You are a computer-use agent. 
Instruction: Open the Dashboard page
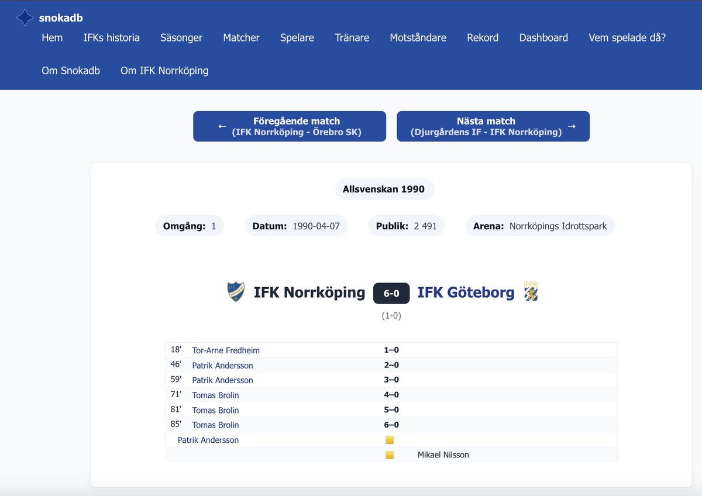pyautogui.click(x=543, y=37)
